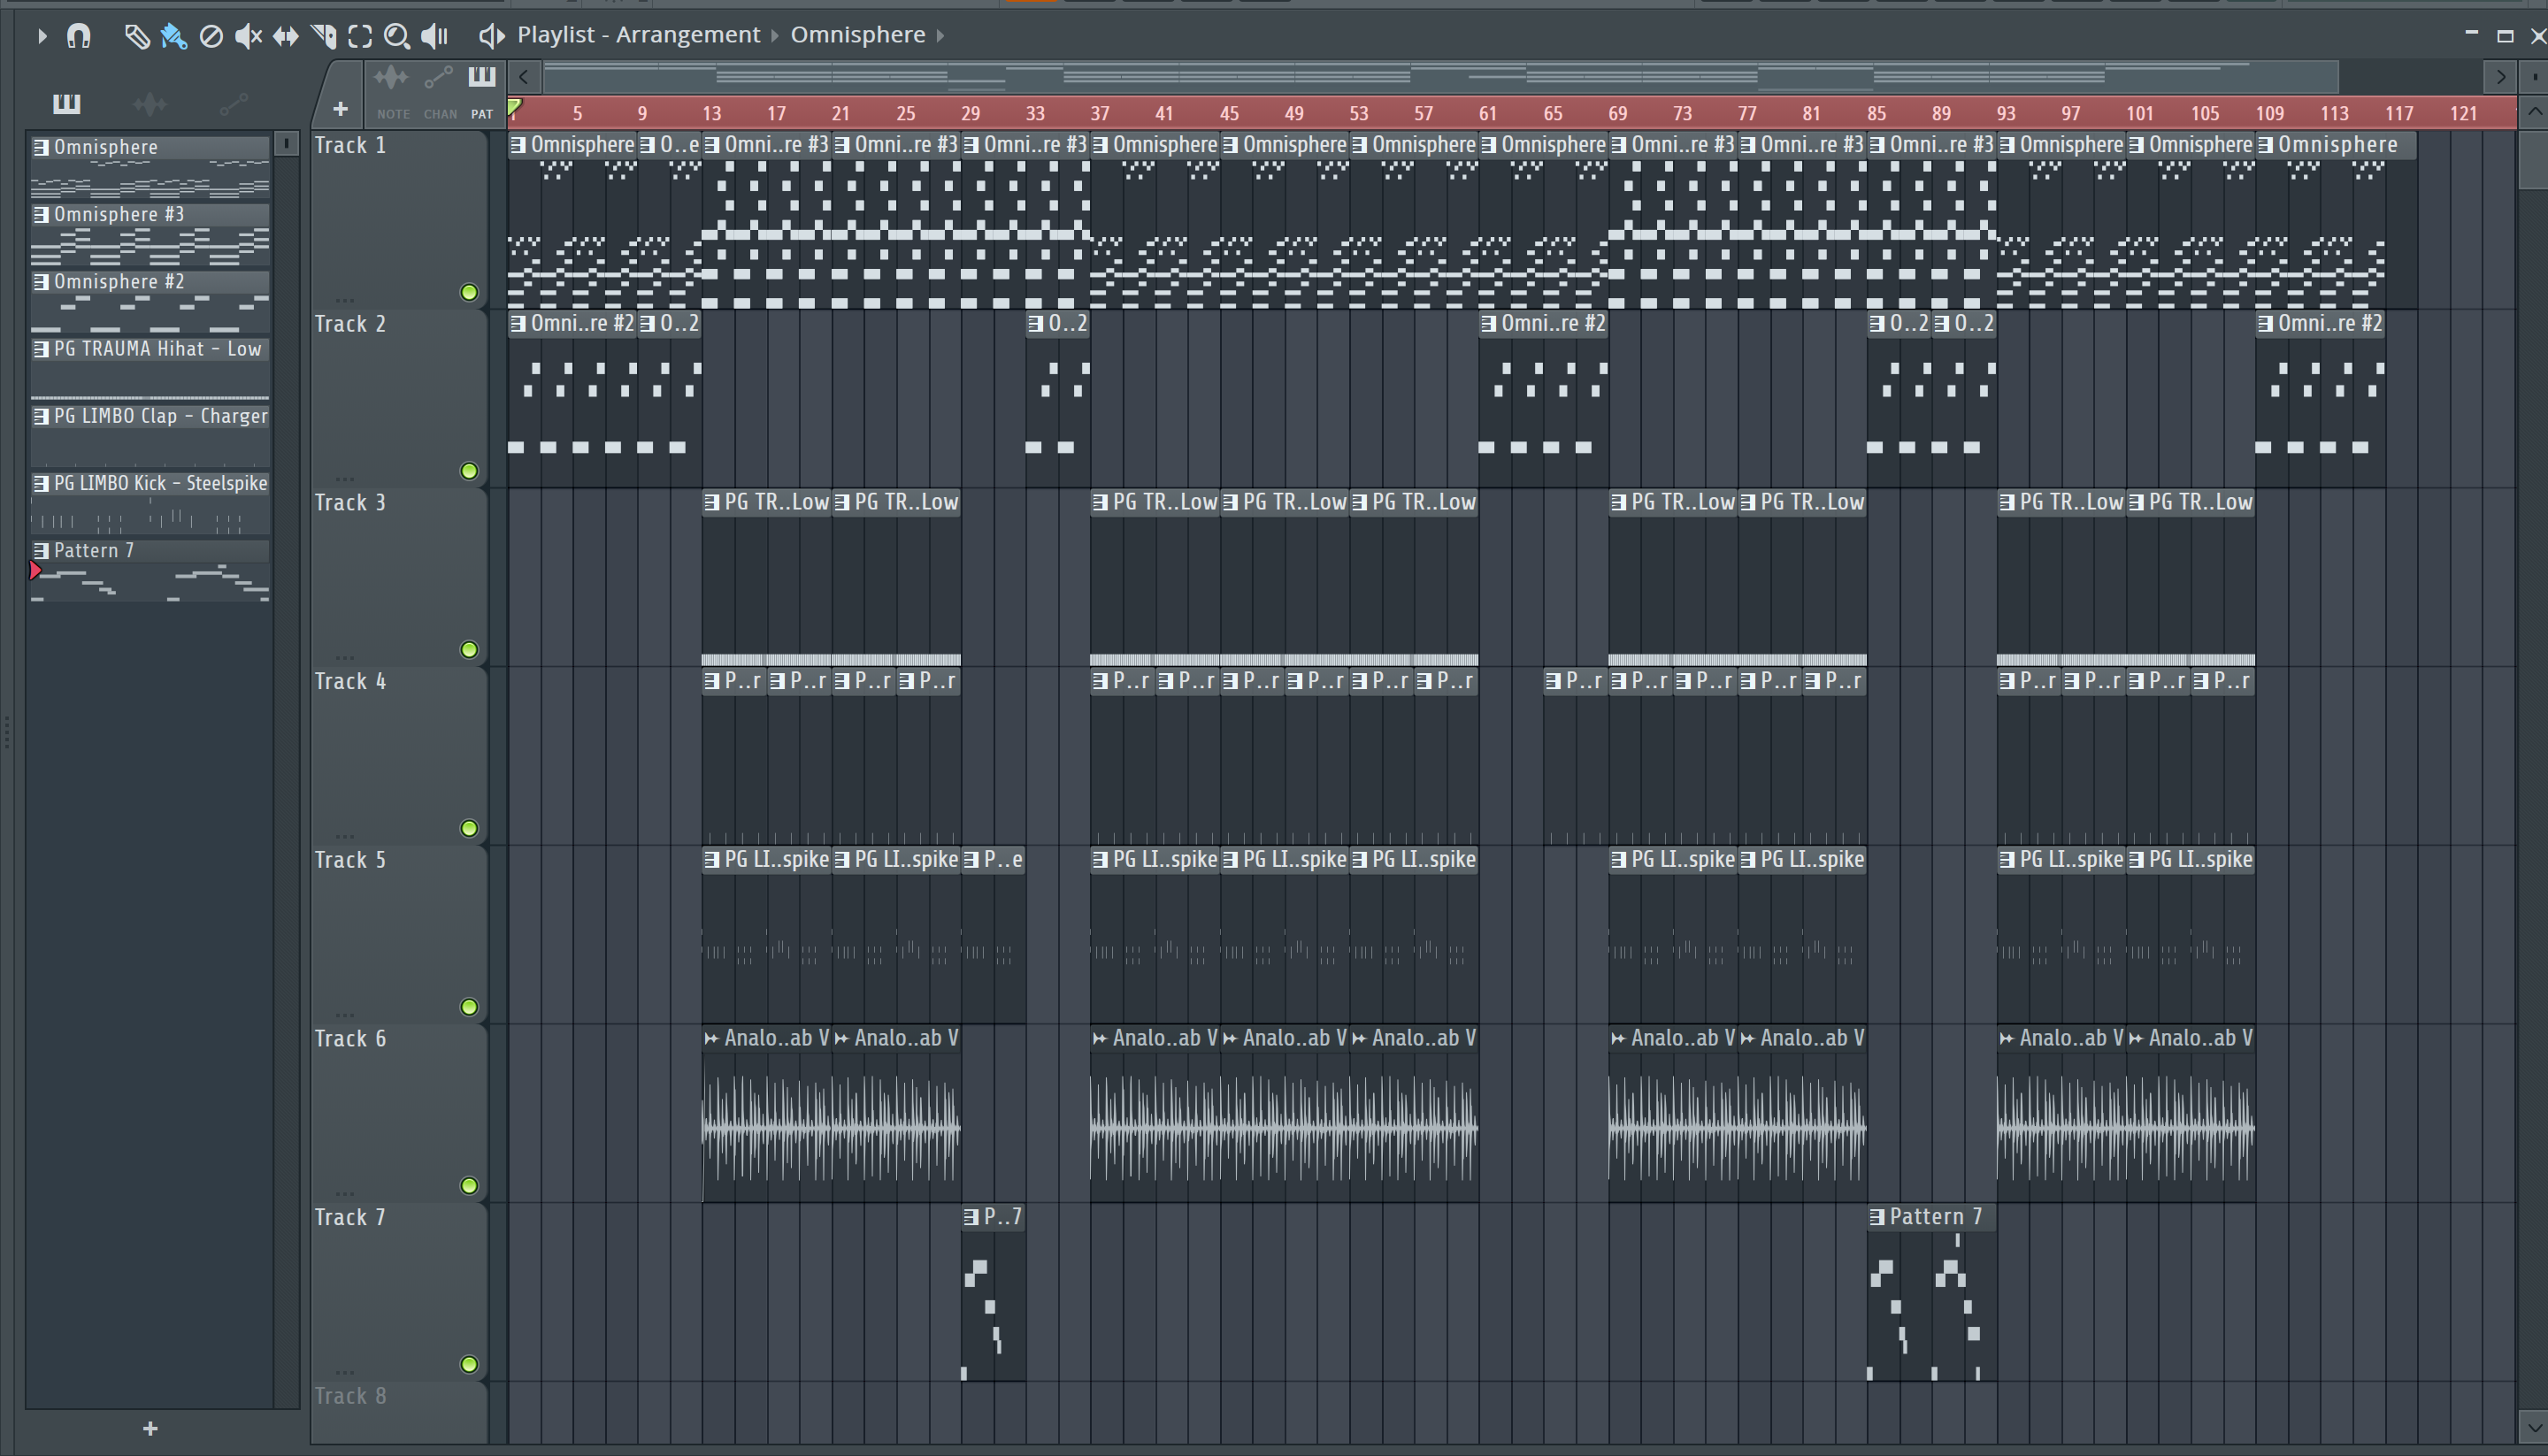Open menu of Omnisphere clip at bar 109
Screen dimensions: 2548x1456
pos(2266,145)
